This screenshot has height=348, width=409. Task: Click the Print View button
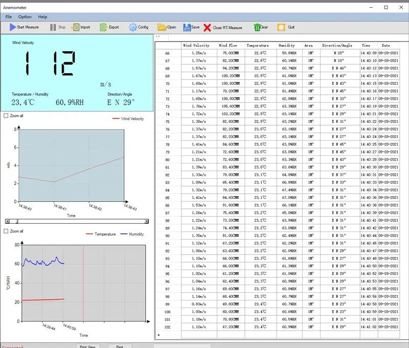88,346
